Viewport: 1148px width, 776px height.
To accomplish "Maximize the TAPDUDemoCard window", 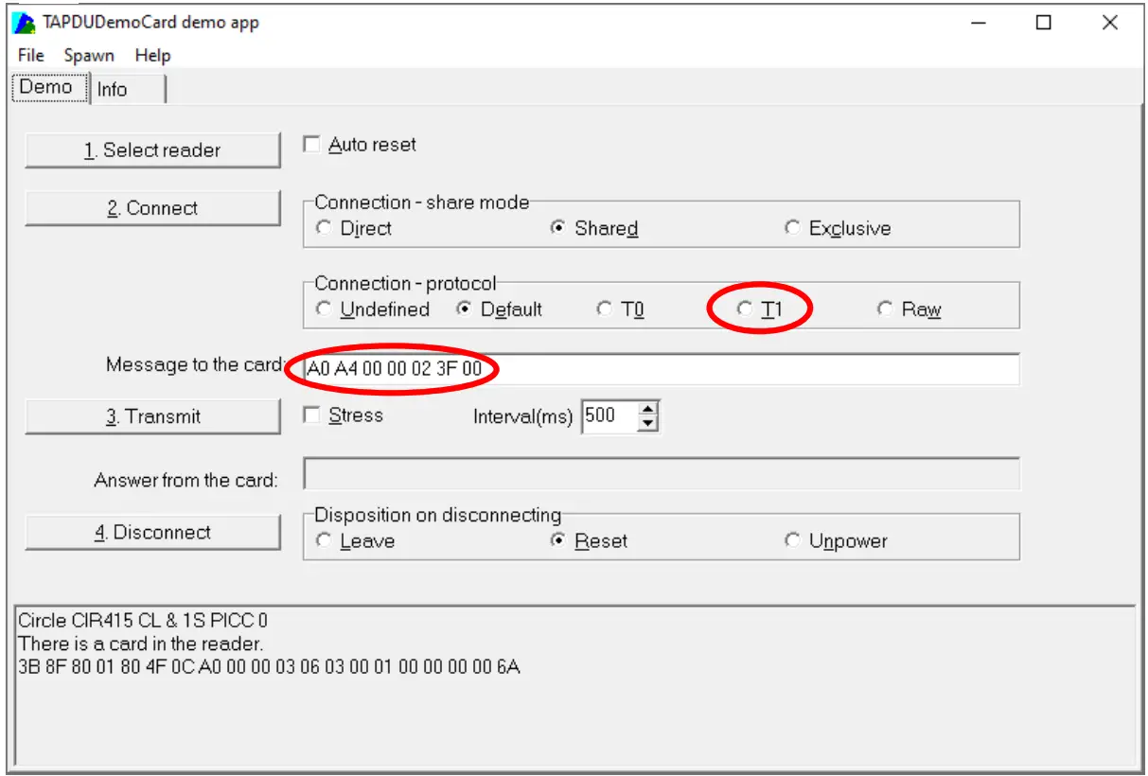I will 1043,23.
